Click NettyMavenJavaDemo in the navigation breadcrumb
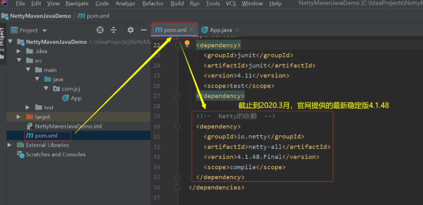Viewport: 423px width, 205px height. tap(40, 16)
